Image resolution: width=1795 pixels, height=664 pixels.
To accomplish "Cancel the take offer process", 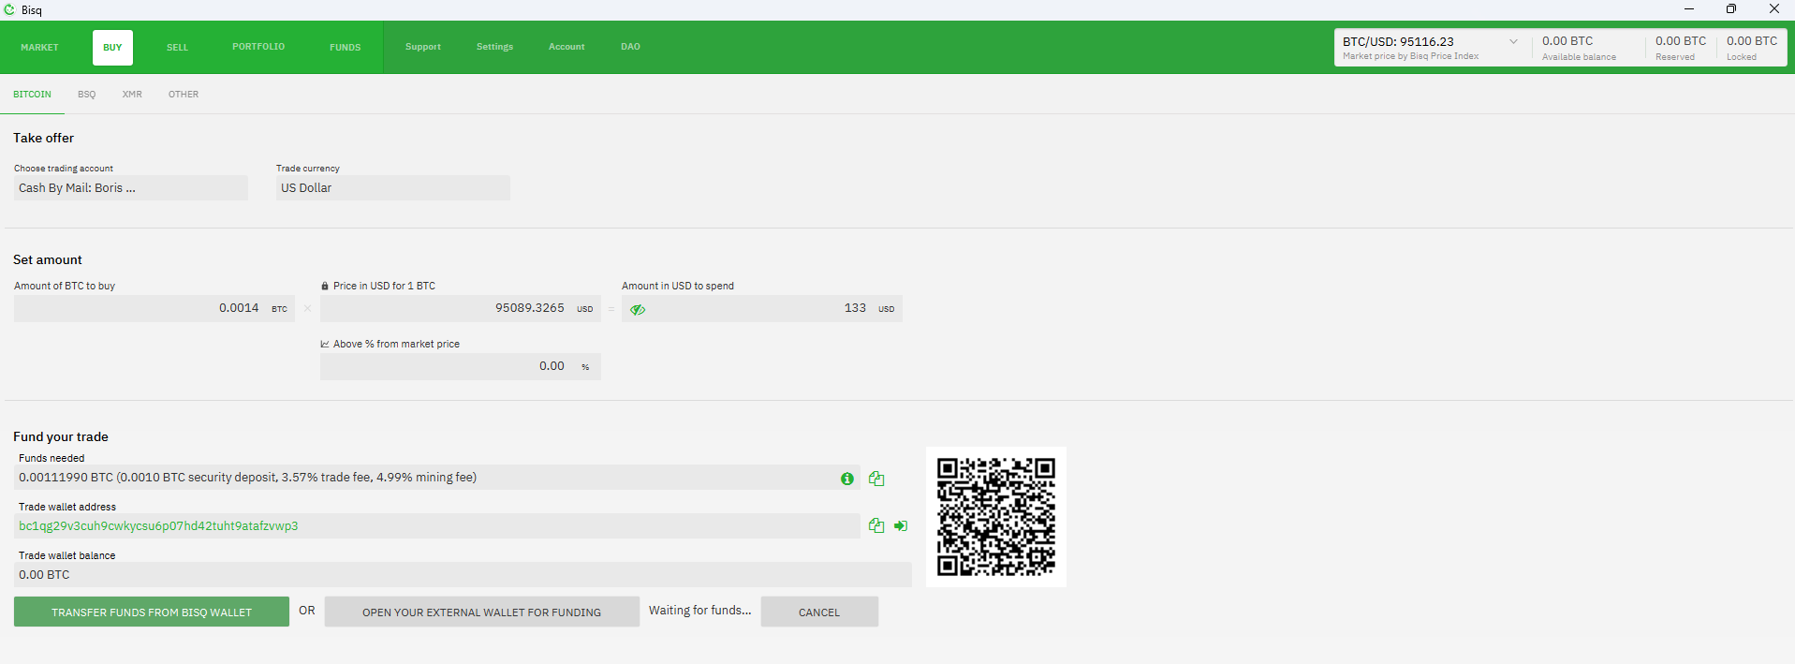I will [819, 612].
